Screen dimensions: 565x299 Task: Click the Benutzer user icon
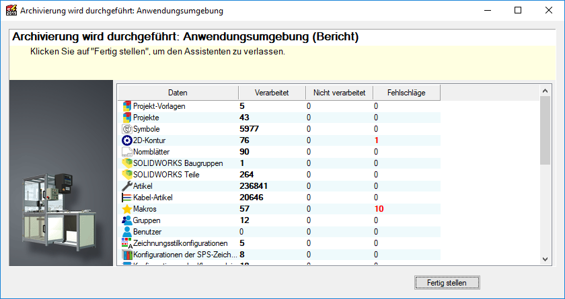126,232
